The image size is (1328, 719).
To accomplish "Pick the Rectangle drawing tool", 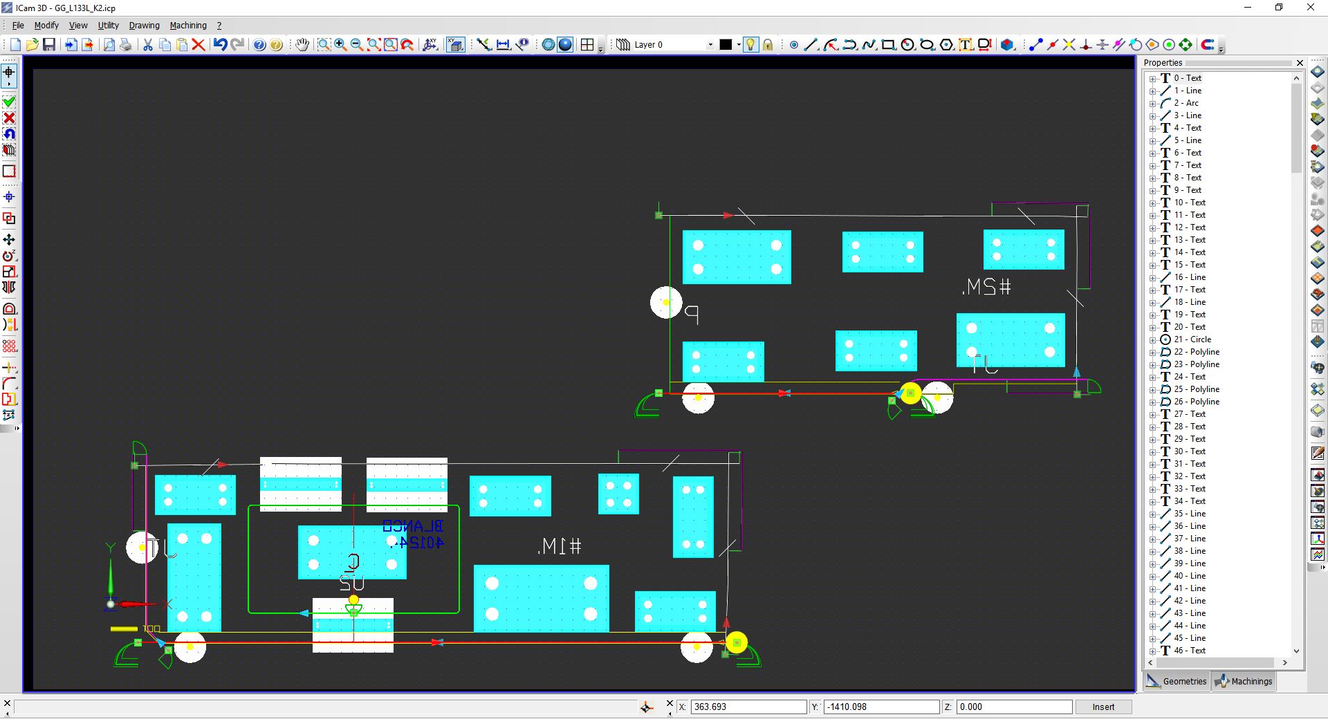I will pyautogui.click(x=888, y=45).
